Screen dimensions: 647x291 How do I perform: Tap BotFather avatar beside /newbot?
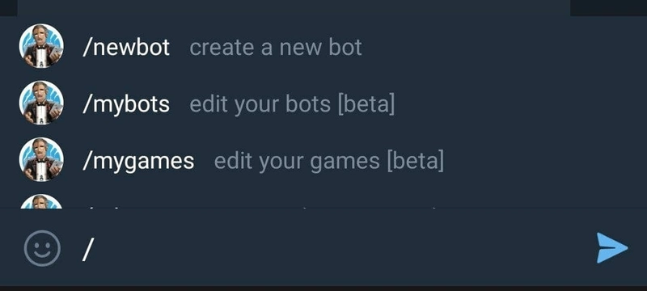pyautogui.click(x=41, y=46)
